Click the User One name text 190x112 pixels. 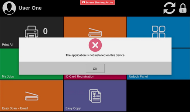point(30,8)
